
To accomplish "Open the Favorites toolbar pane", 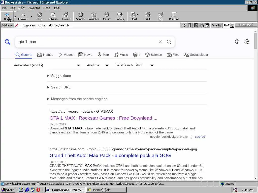I will pyautogui.click(x=93, y=16).
